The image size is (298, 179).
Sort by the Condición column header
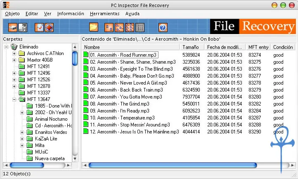(x=283, y=47)
